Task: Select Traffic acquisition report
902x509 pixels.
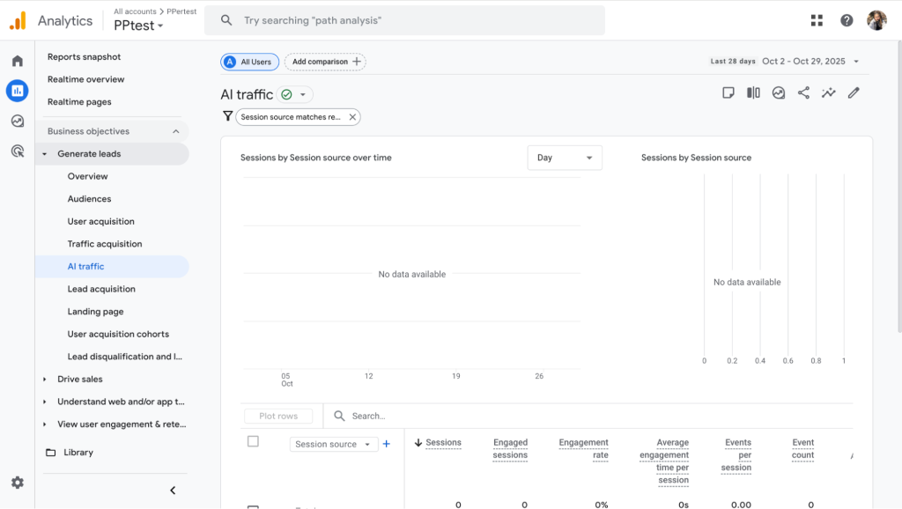Action: click(x=105, y=244)
